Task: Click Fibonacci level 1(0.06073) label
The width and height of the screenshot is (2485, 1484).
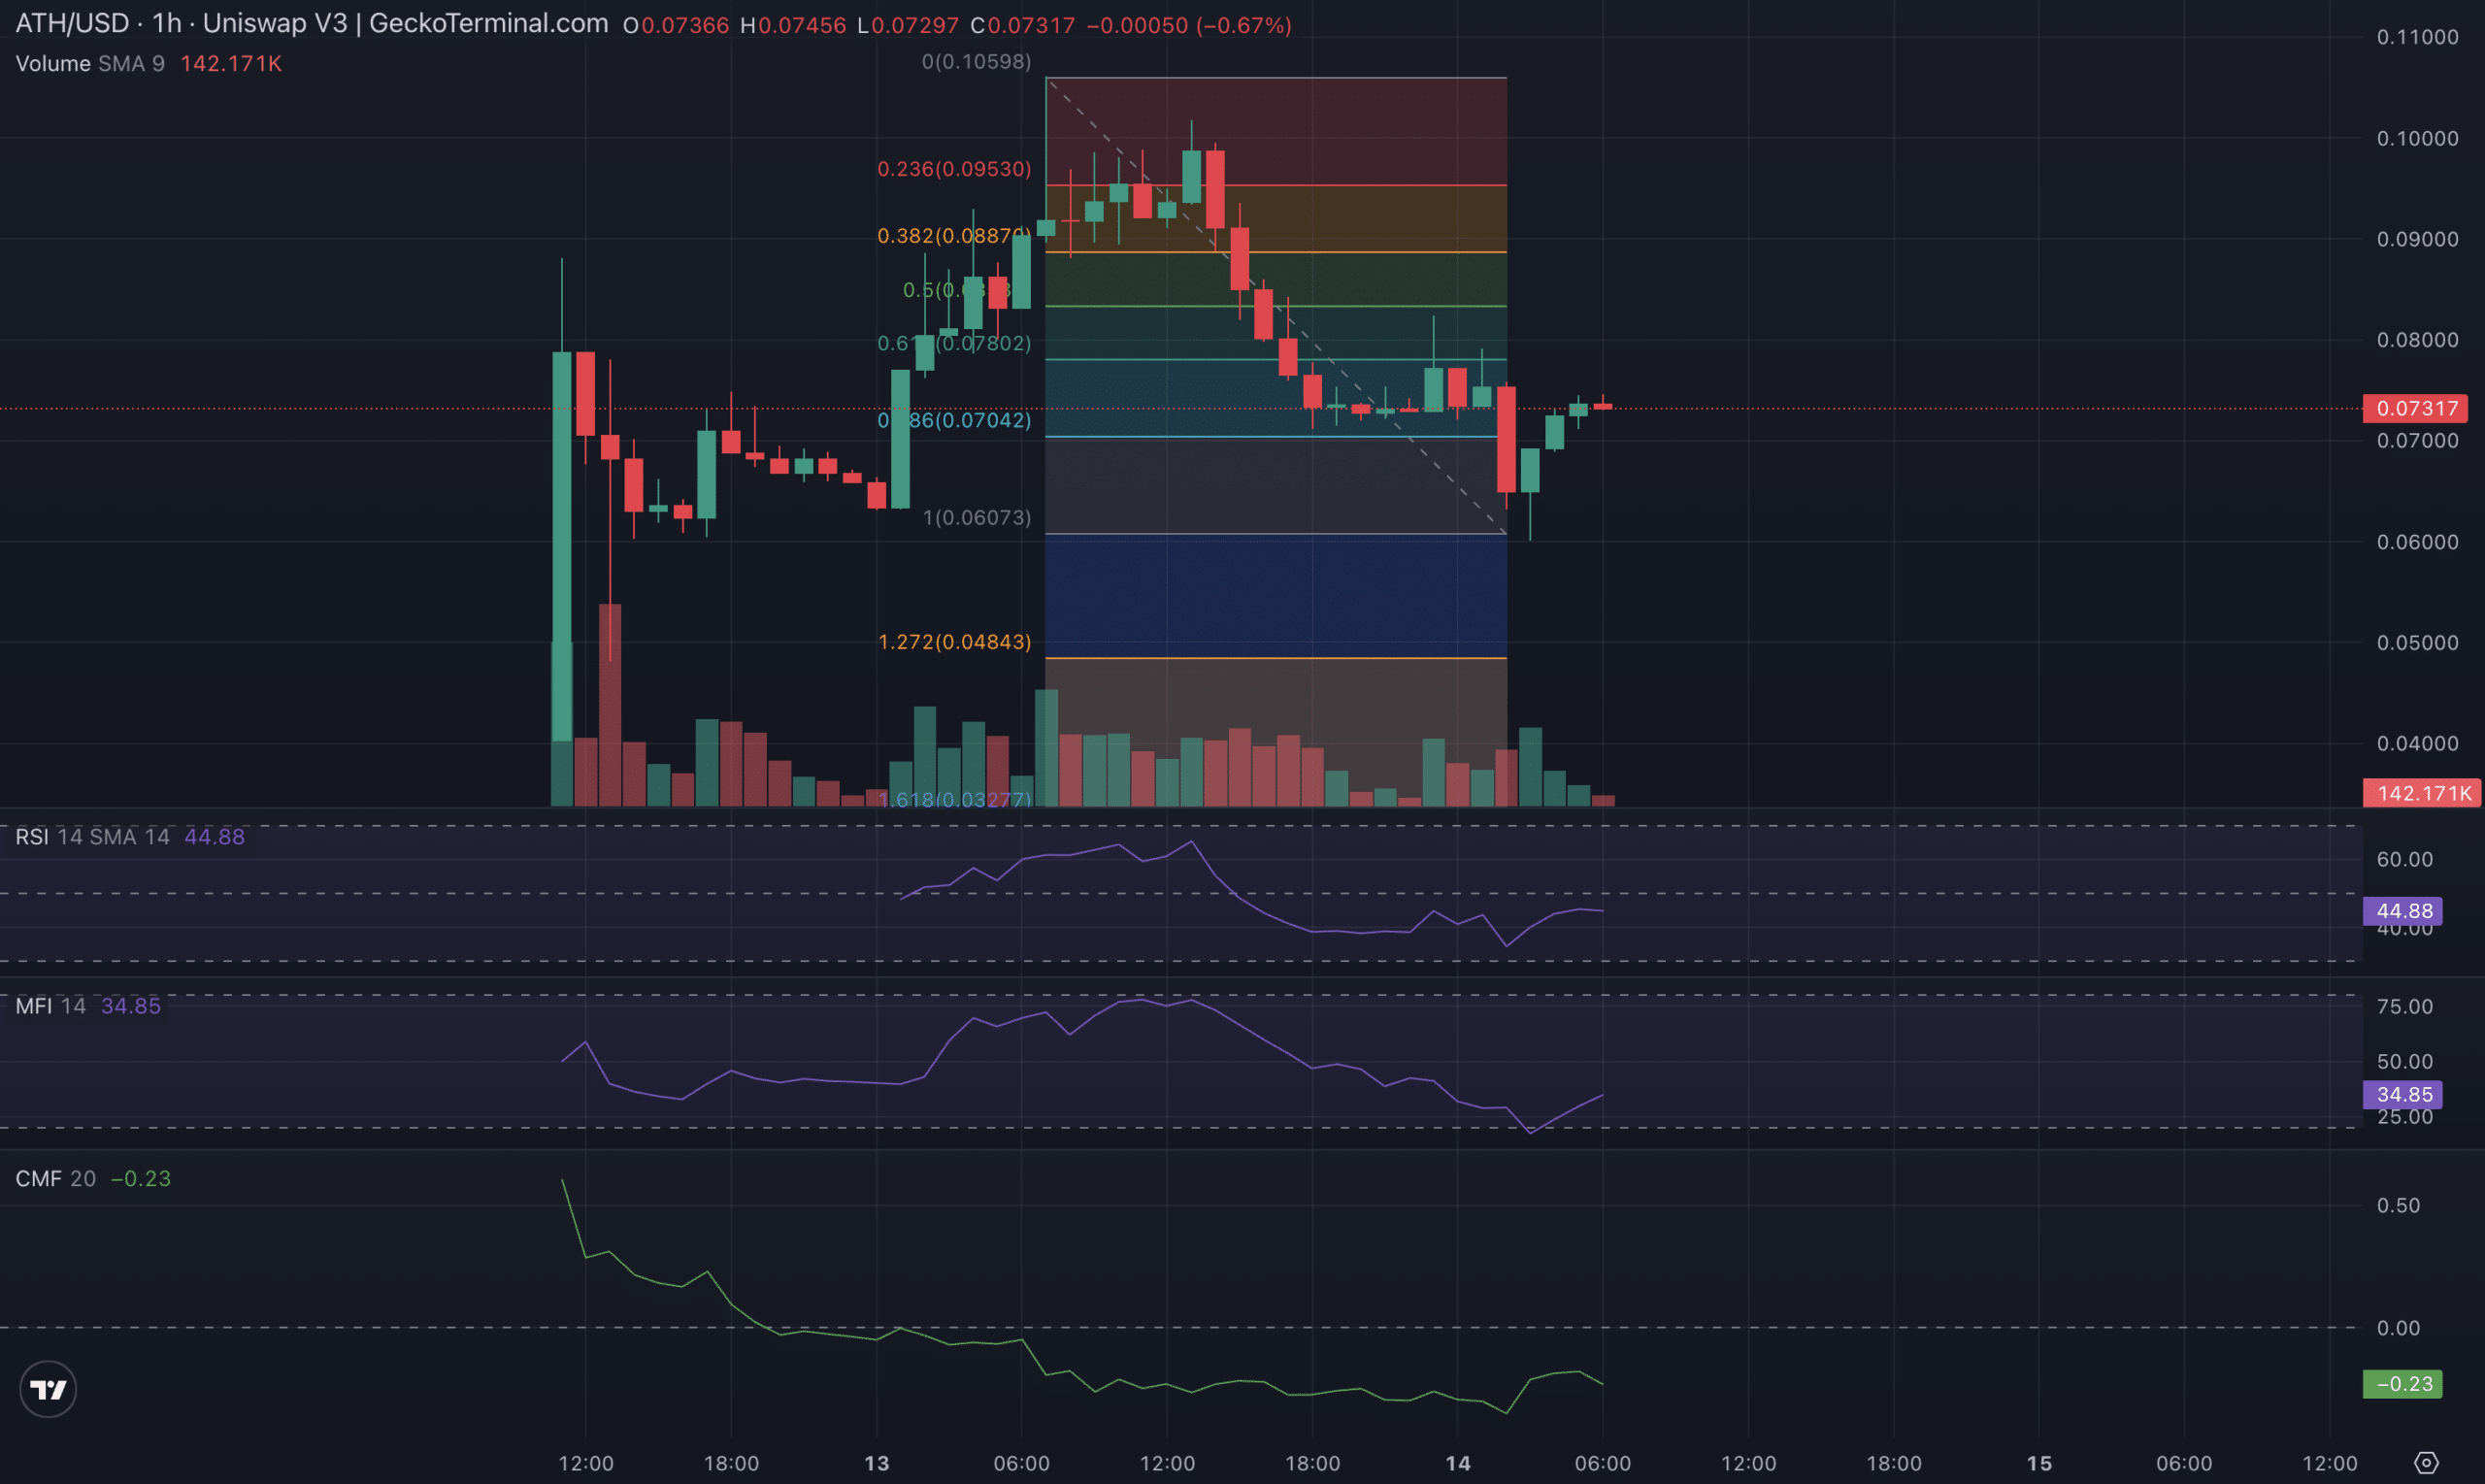Action: [976, 518]
